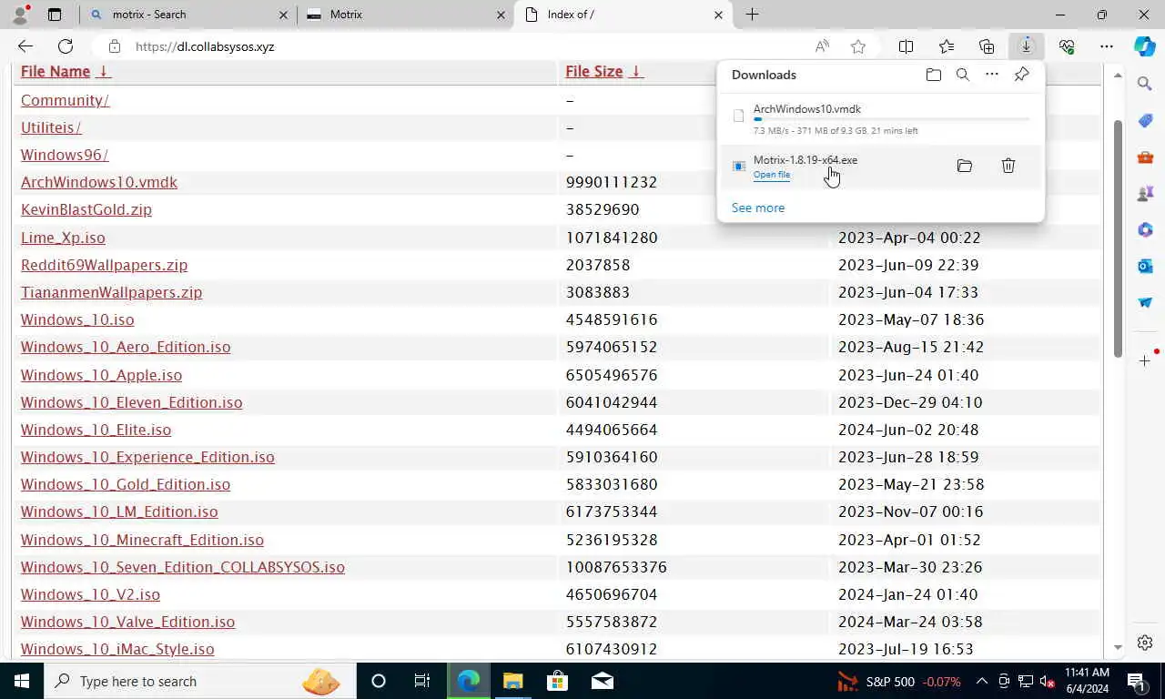1165x699 pixels.
Task: Open a new browser tab
Action: point(752,15)
